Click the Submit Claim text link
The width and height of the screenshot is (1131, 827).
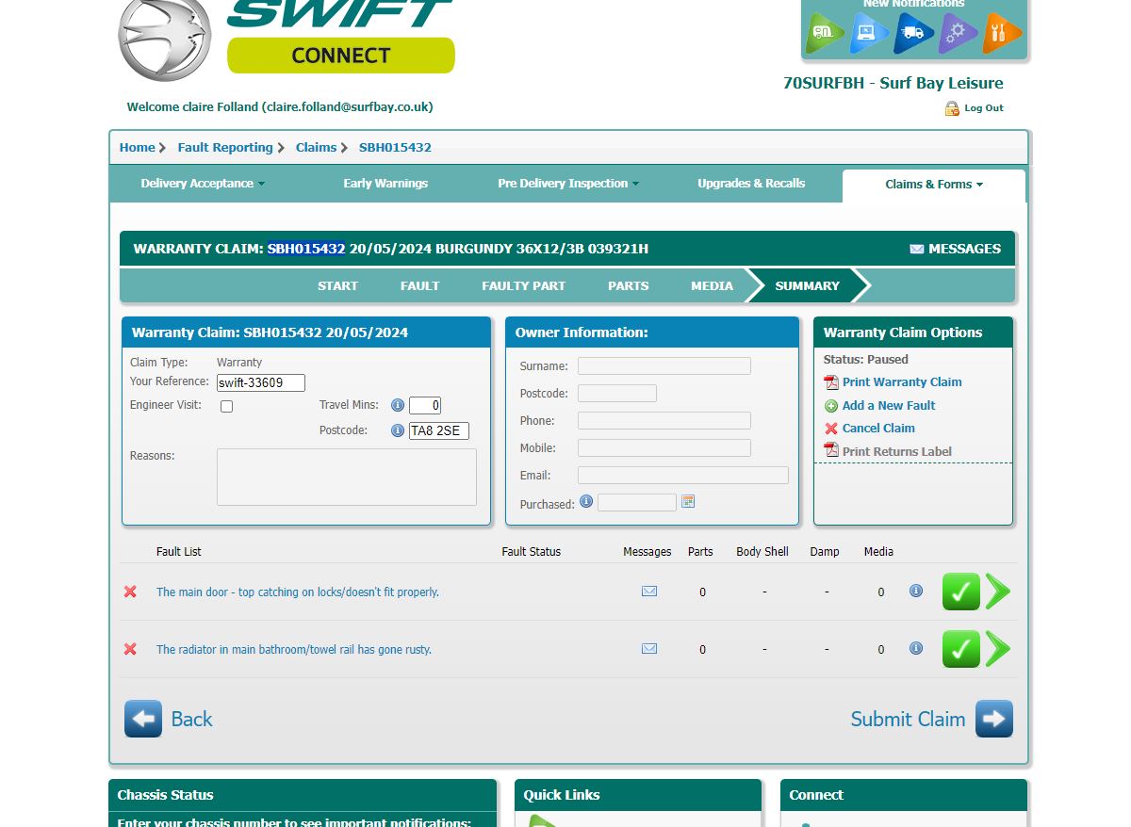click(908, 719)
